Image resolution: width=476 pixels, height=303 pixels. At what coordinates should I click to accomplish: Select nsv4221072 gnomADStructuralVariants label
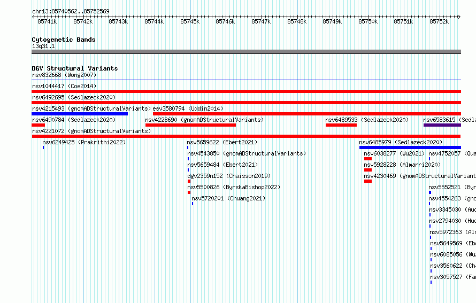(x=91, y=131)
